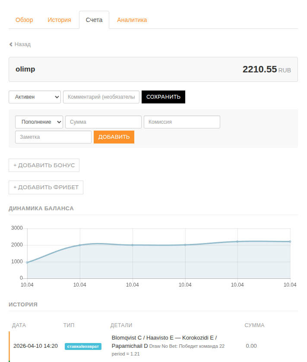Click the Blomqvist C / Haavisto E bet details
The width and height of the screenshot is (307, 362).
[168, 346]
